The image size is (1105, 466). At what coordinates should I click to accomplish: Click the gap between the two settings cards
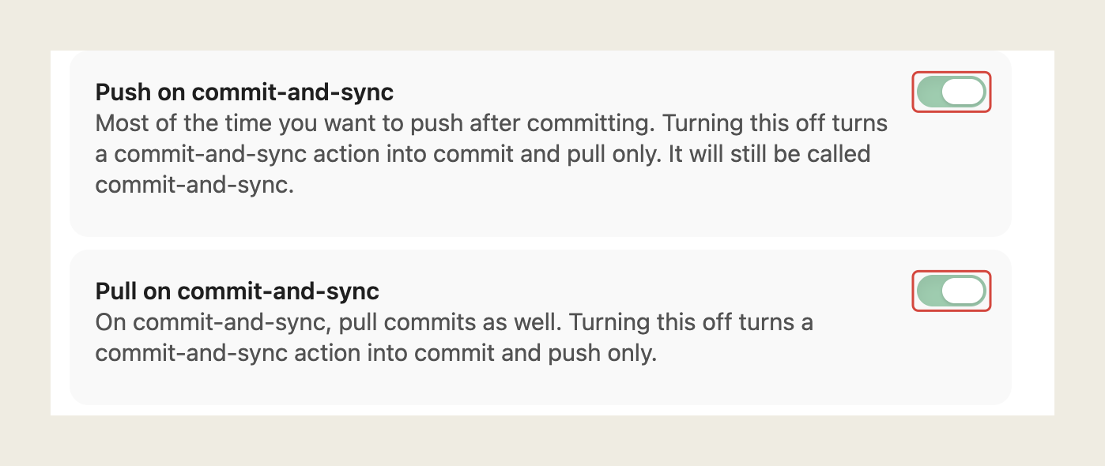[541, 243]
